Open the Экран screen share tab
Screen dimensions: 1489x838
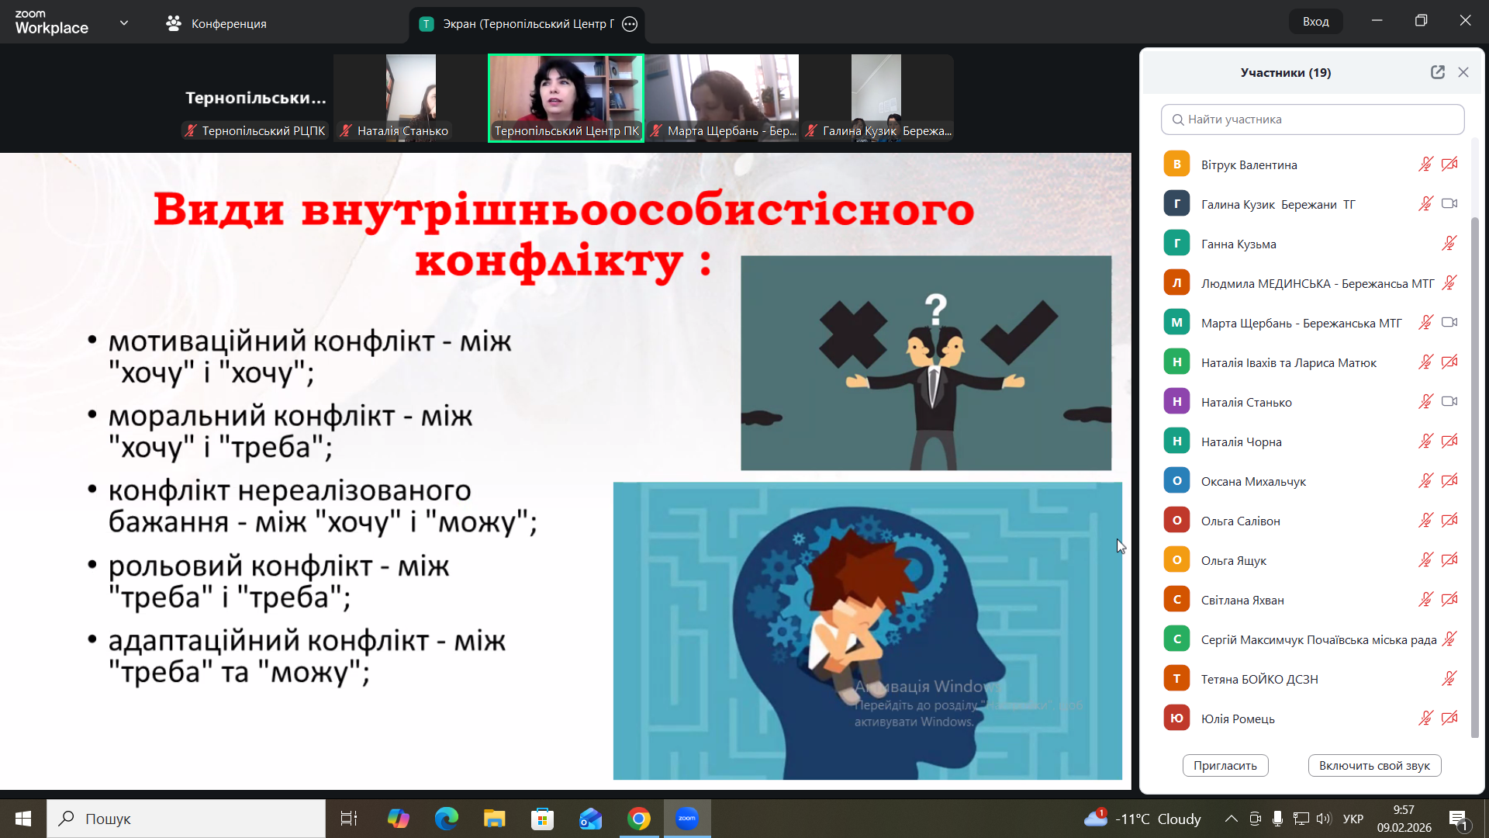(527, 24)
